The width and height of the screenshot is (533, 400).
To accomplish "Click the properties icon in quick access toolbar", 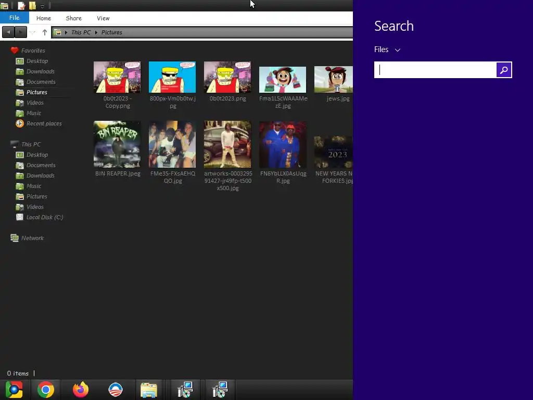I will (21, 5).
